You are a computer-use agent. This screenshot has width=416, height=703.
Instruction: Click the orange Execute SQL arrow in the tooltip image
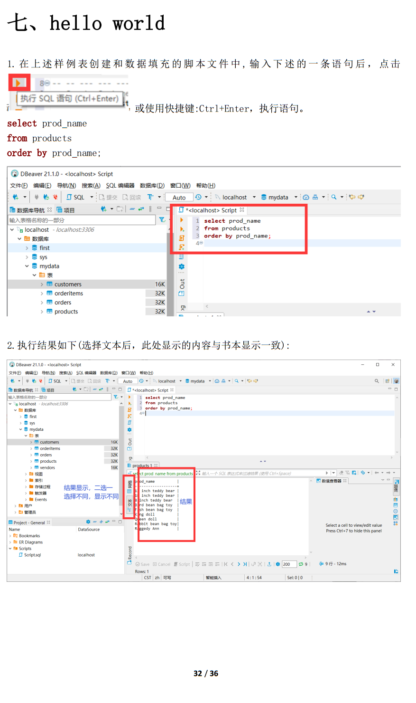[18, 83]
